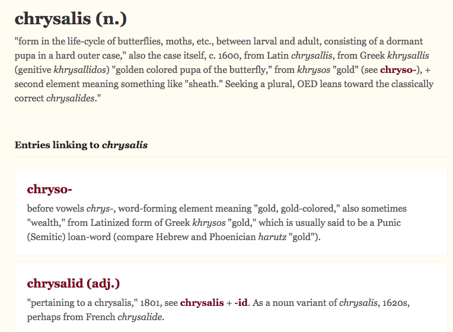Click the -id suffix link
Viewport: 453px width, 332px height.
241,303
